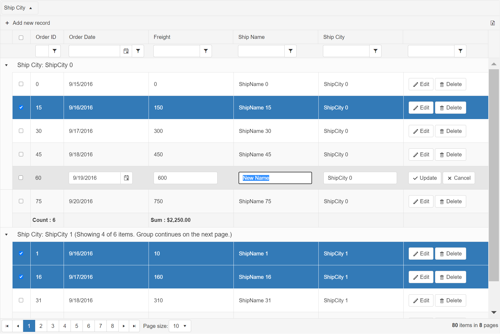This screenshot has width=500, height=334.
Task: Click the vertical scrollbar thumb
Action: 494,175
